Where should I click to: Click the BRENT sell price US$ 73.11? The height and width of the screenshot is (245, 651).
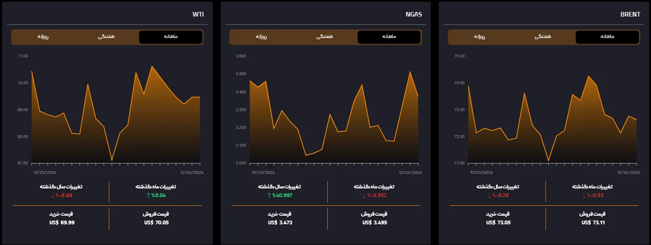click(593, 223)
